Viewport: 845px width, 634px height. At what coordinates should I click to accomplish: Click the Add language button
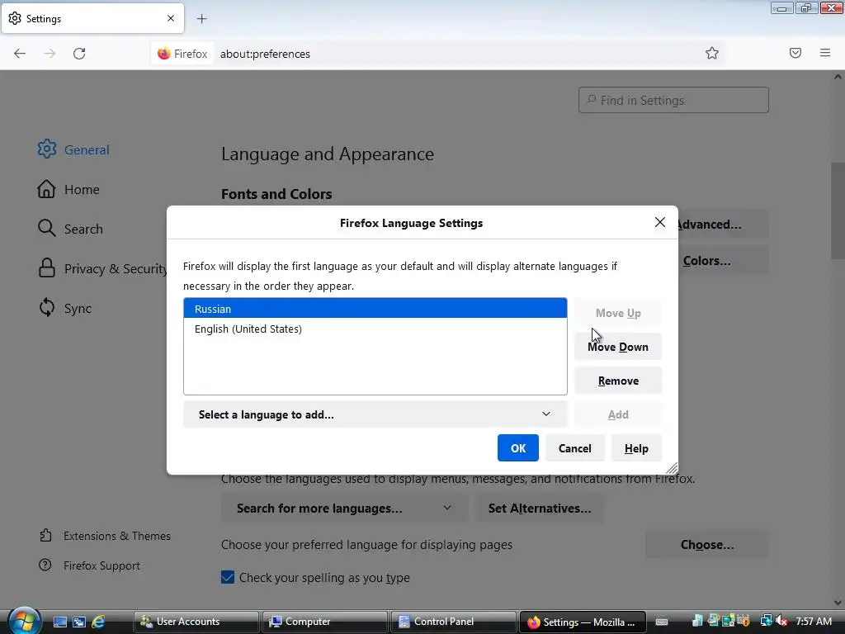click(618, 414)
